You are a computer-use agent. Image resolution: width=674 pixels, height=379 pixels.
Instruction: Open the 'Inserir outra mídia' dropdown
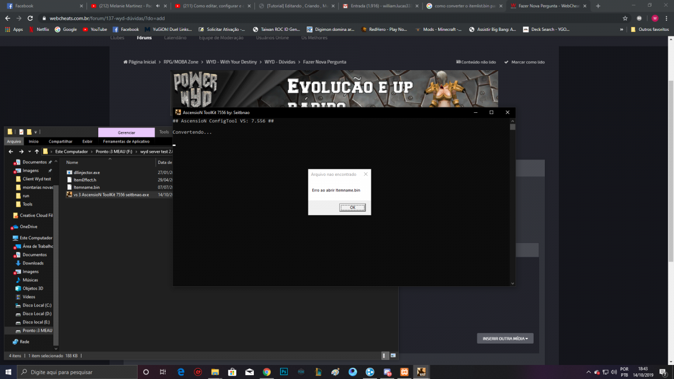pos(505,339)
